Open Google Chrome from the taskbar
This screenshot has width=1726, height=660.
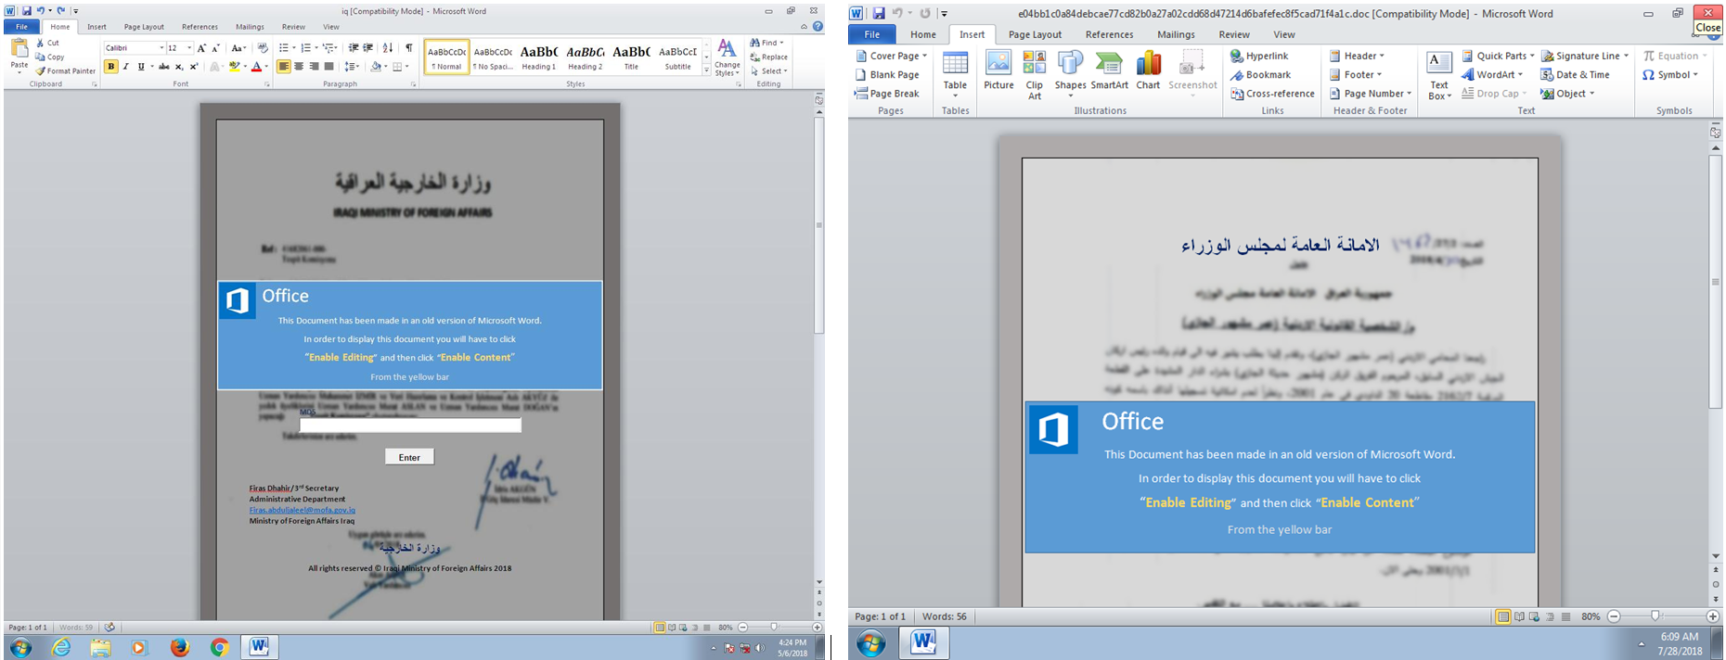[x=219, y=647]
